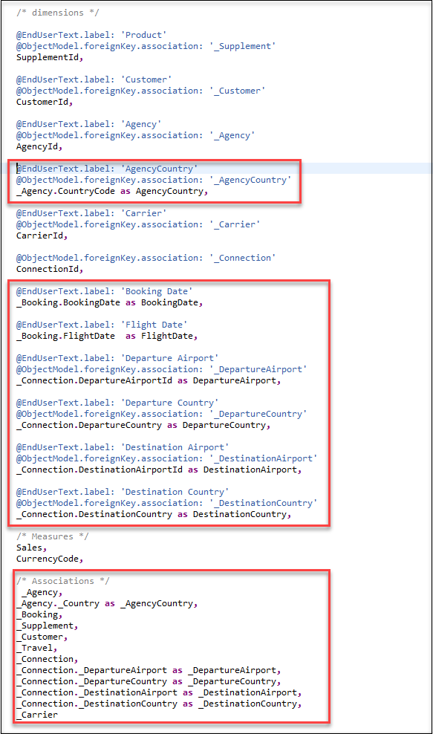Viewport: 433px width, 734px height.
Task: Click the '_Agency,' association entry
Action: pyautogui.click(x=42, y=592)
